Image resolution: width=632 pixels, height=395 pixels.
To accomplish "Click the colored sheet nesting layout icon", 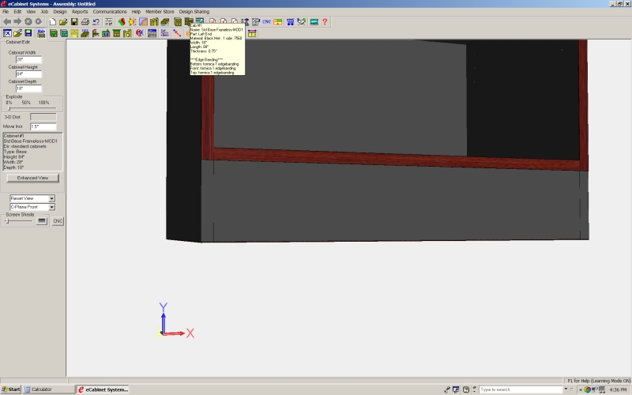I will tap(278, 22).
